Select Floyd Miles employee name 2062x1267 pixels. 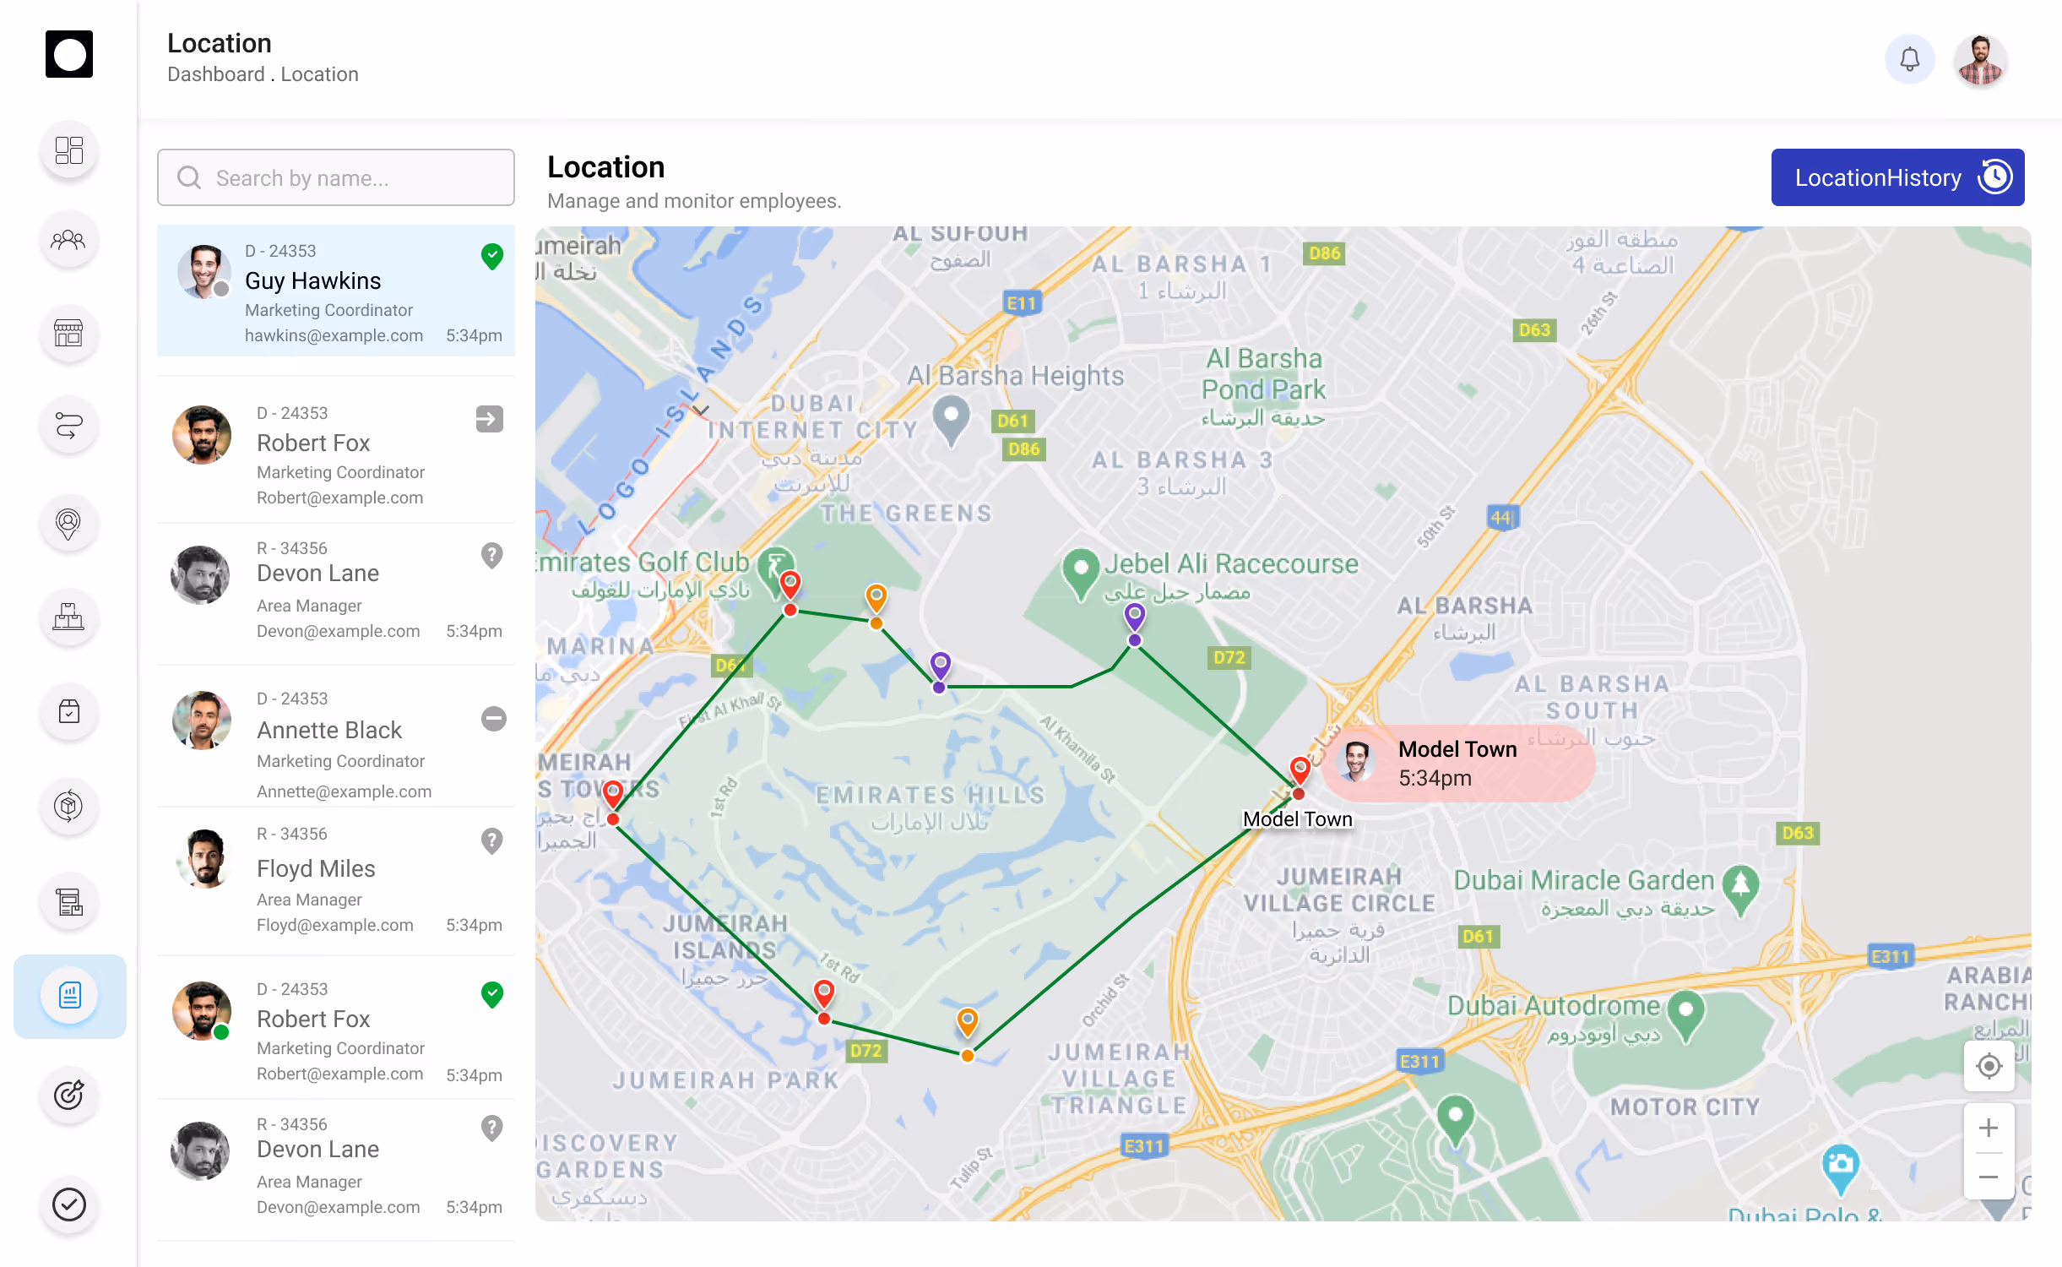316,868
